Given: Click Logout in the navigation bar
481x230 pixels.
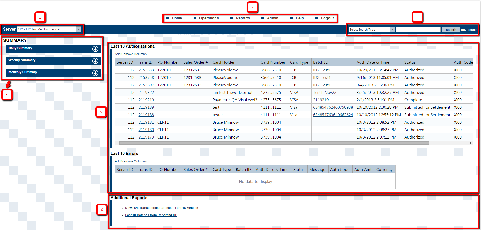Looking at the screenshot, I should tap(327, 18).
